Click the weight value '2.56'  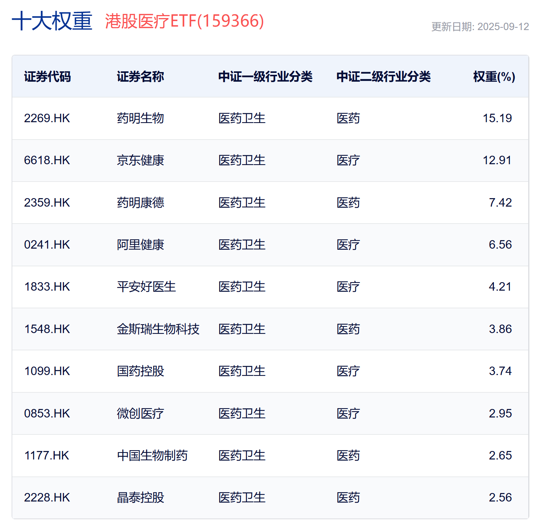pos(500,498)
